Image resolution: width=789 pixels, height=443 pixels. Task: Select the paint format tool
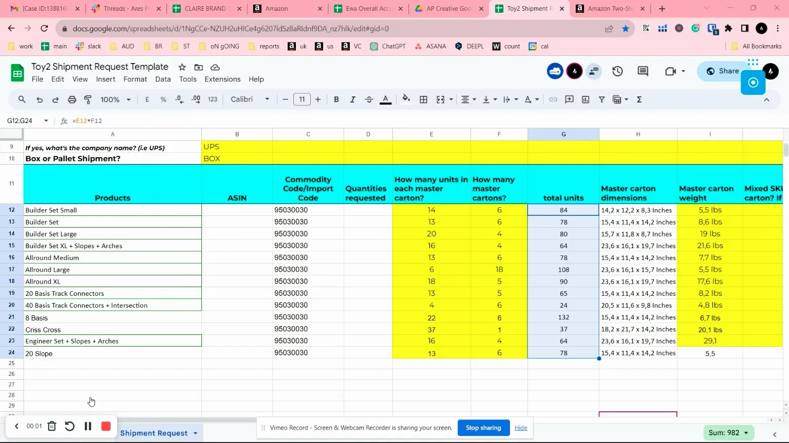[88, 99]
